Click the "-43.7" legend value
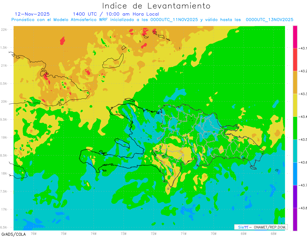Image resolution: width=307 pixels, height=237 pixels. (x=303, y=185)
